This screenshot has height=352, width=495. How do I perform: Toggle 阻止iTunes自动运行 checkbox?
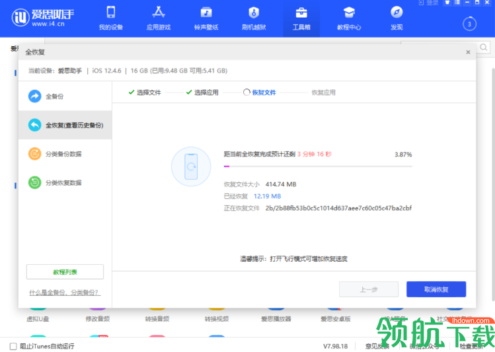(13, 346)
